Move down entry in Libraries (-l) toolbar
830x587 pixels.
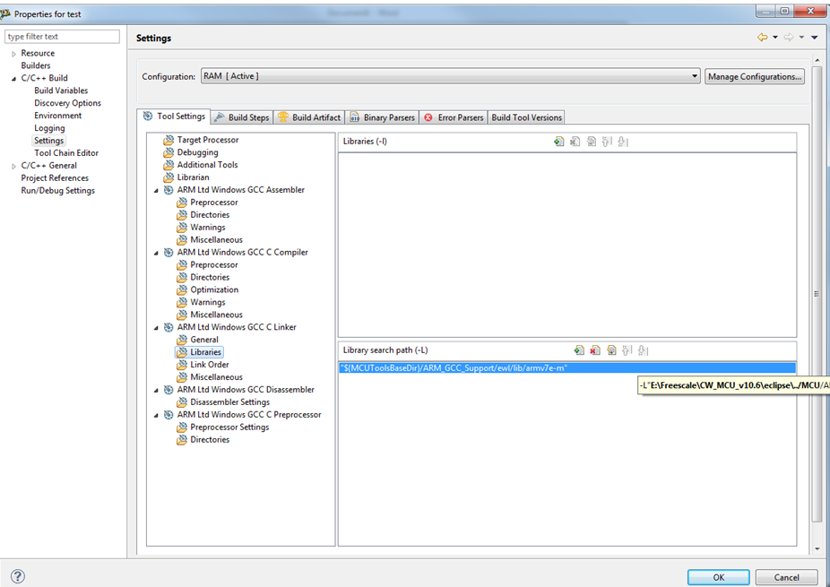[x=623, y=142]
